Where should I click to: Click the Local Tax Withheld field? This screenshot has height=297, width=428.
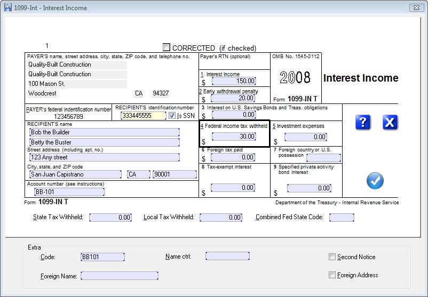[x=221, y=218]
